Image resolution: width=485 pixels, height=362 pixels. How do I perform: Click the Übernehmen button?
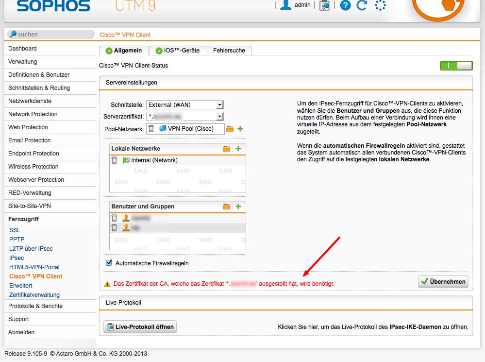[x=443, y=281]
